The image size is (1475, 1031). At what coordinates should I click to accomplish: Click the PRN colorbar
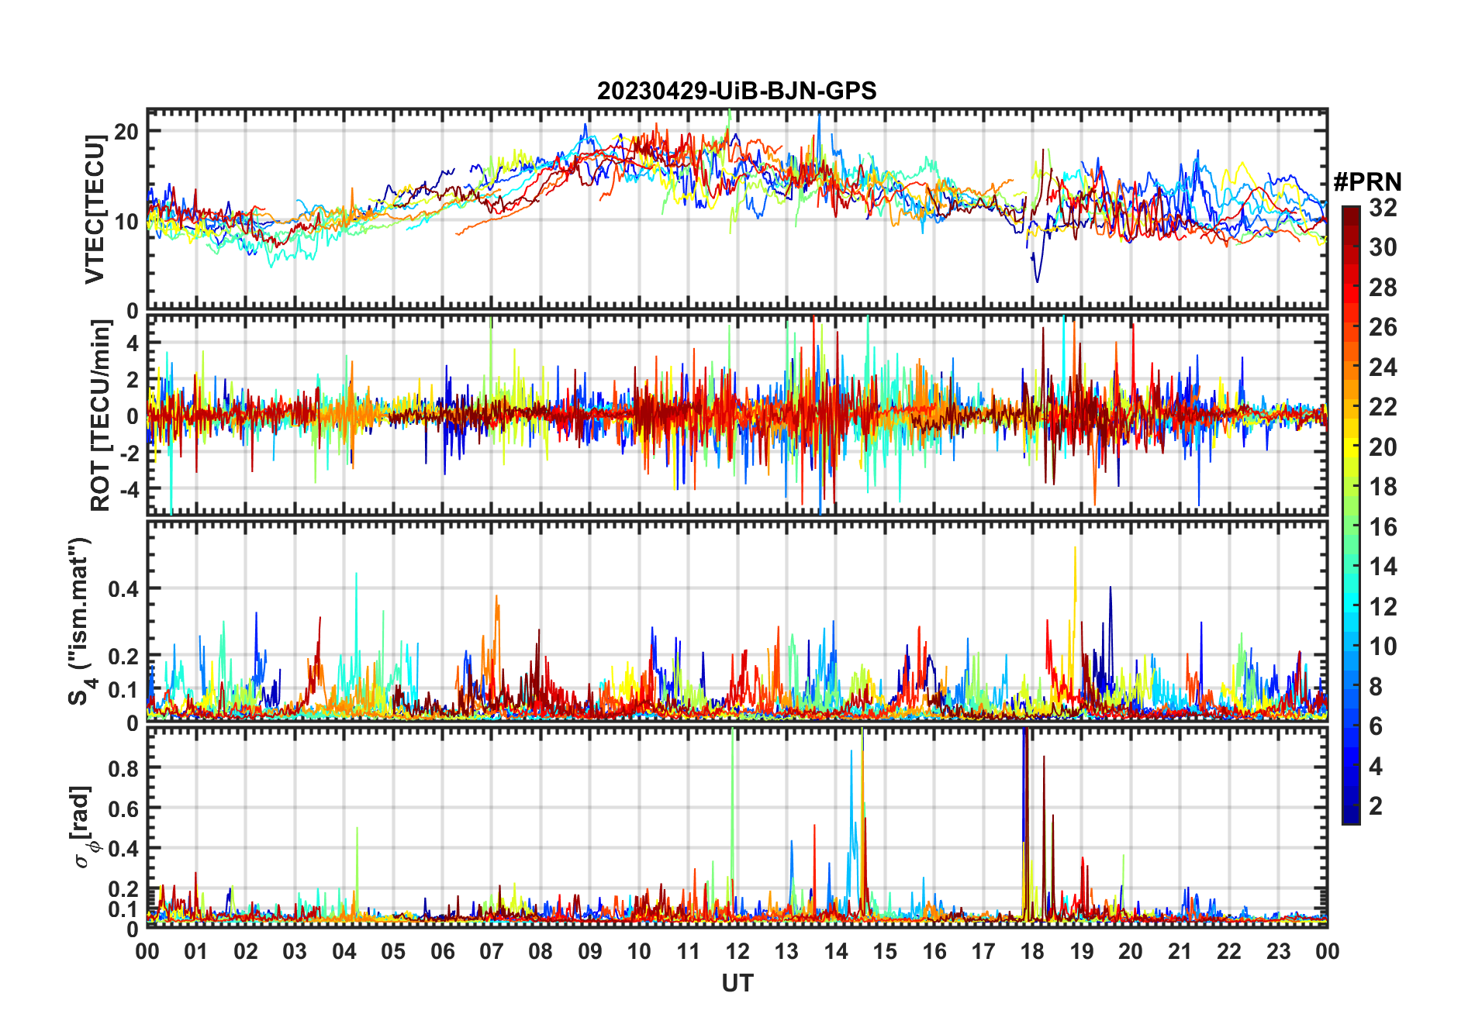point(1350,515)
